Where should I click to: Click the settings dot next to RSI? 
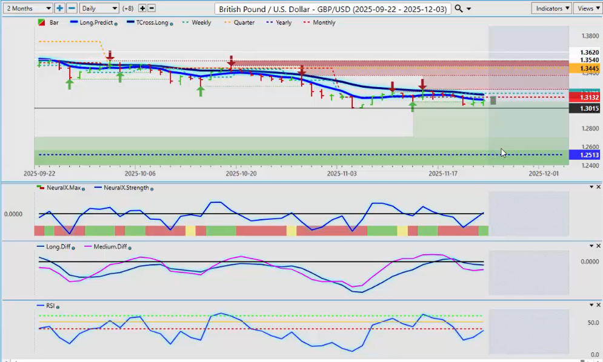[58, 307]
